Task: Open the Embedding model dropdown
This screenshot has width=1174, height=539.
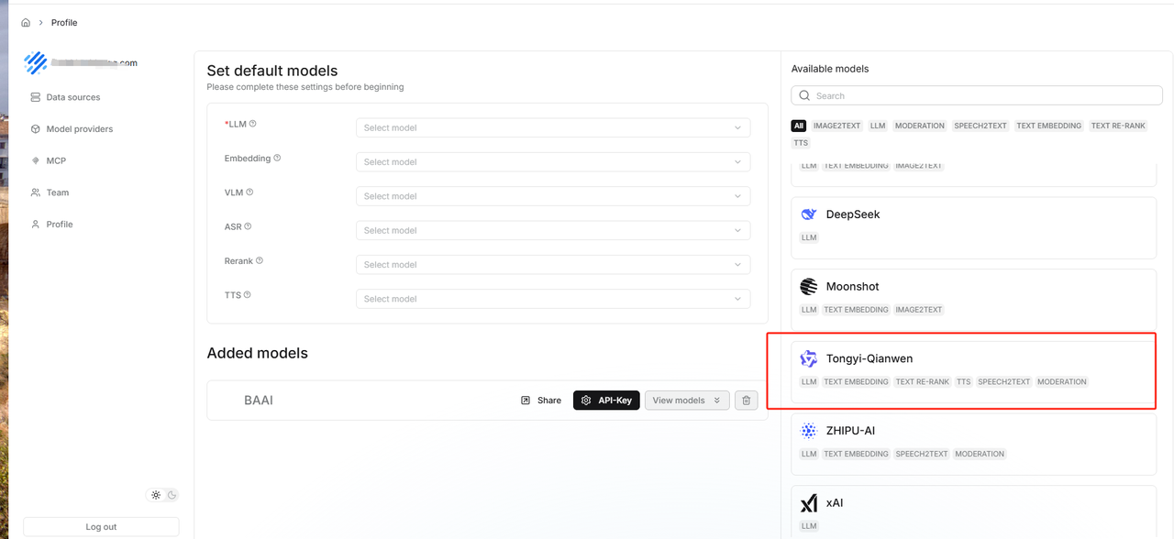Action: [553, 162]
